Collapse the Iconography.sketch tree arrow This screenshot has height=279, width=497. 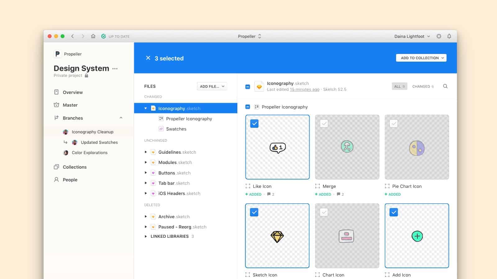point(145,108)
